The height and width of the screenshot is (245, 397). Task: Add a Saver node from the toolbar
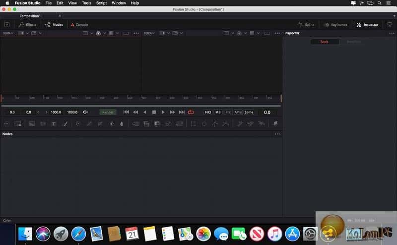tap(18, 124)
